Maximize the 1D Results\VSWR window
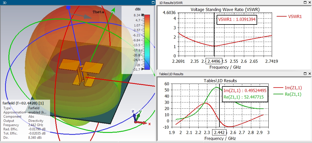Screen dimensions: 312x143 tap(305, 2)
